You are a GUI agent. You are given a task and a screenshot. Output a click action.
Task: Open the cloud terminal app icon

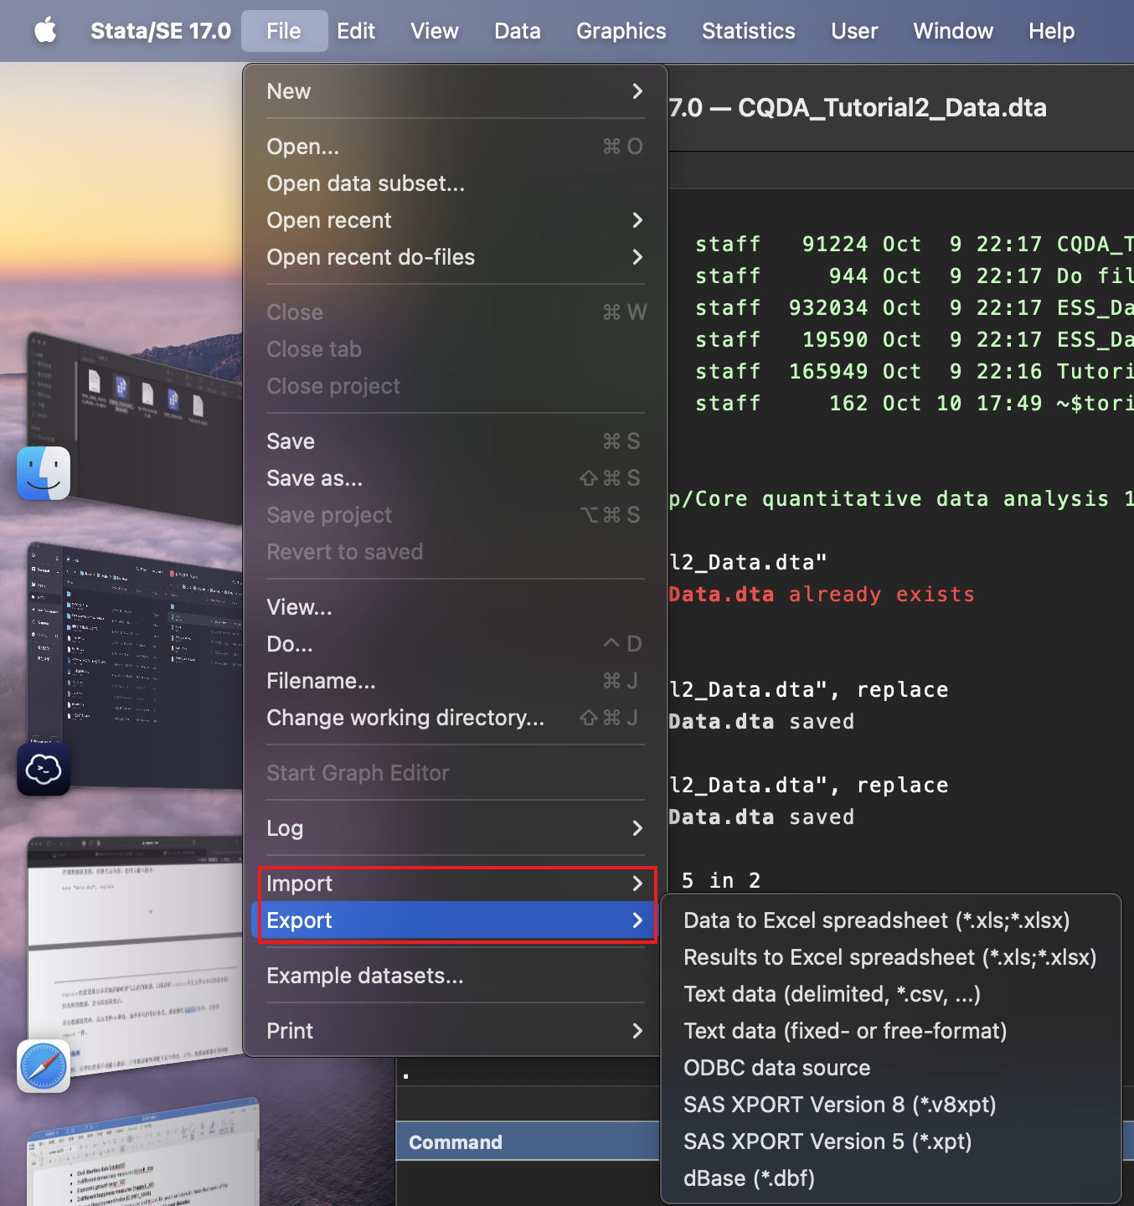tap(44, 769)
